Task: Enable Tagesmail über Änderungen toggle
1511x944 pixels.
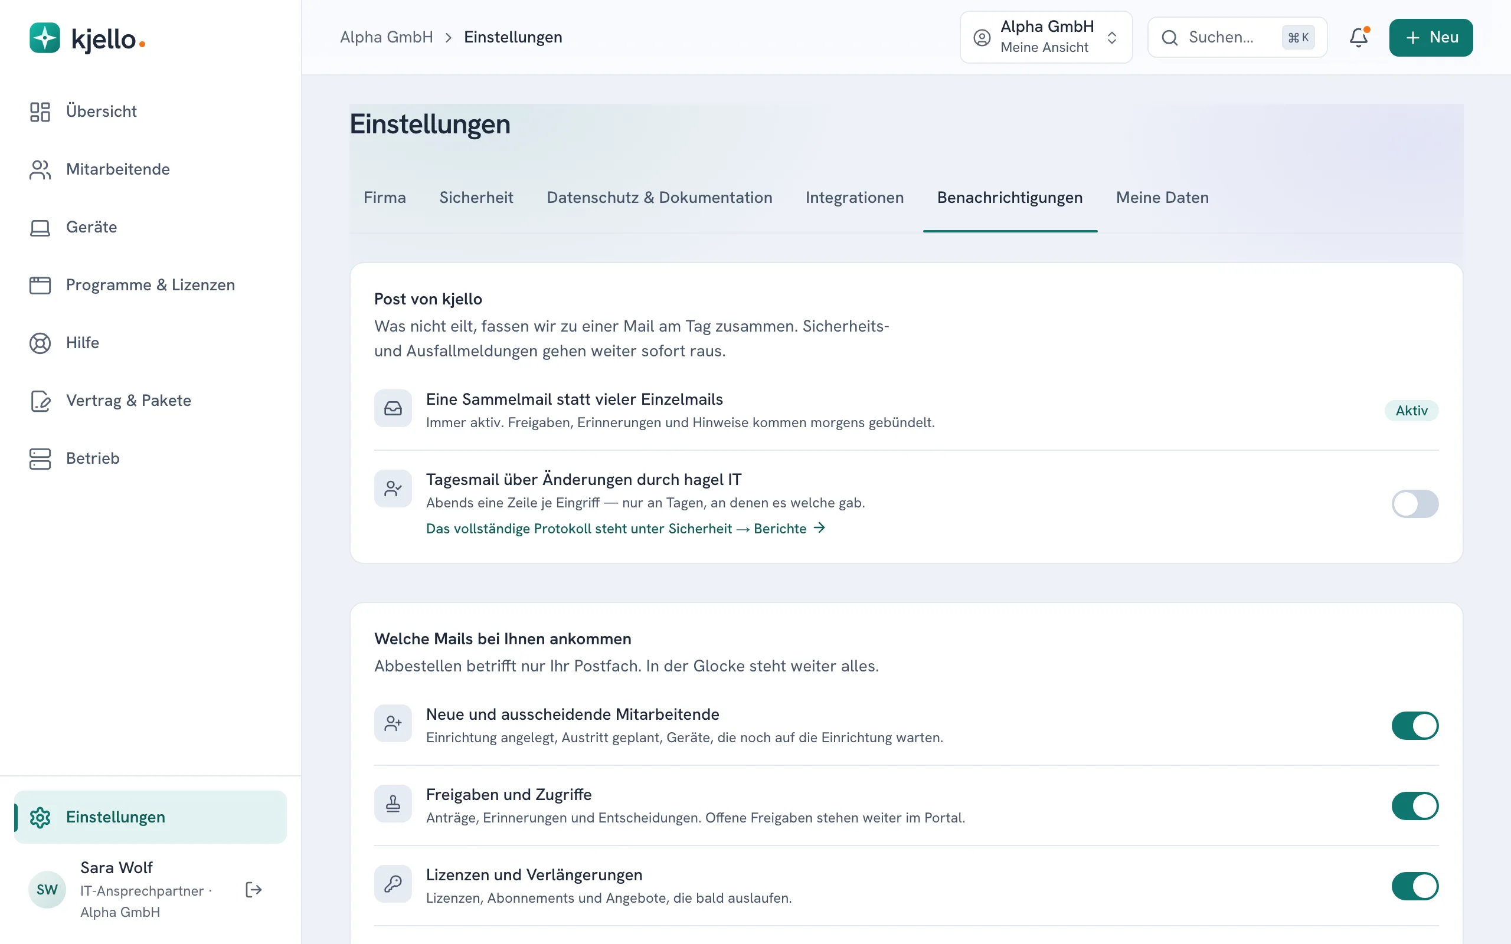Action: pos(1414,503)
